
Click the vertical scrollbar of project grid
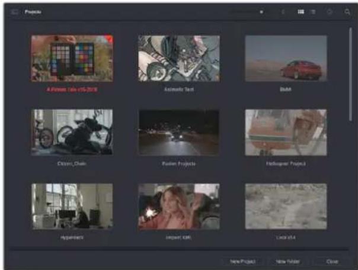[x=350, y=75]
